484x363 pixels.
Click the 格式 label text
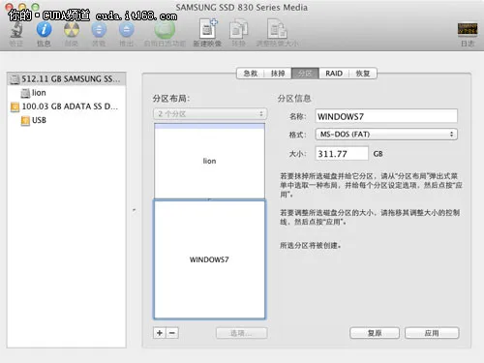coord(297,135)
